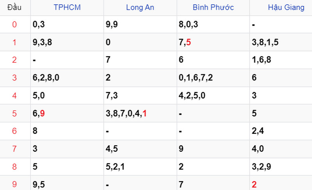Select Long An cell with 3,8,7,0,4,1

click(x=140, y=113)
